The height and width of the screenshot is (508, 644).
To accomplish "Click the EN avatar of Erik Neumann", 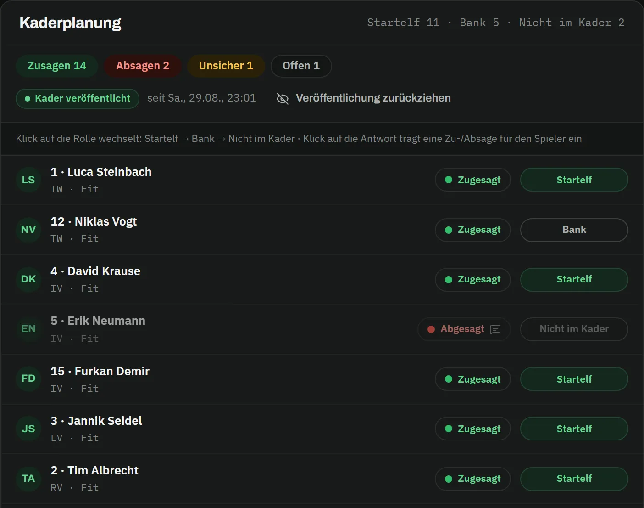I will click(28, 328).
